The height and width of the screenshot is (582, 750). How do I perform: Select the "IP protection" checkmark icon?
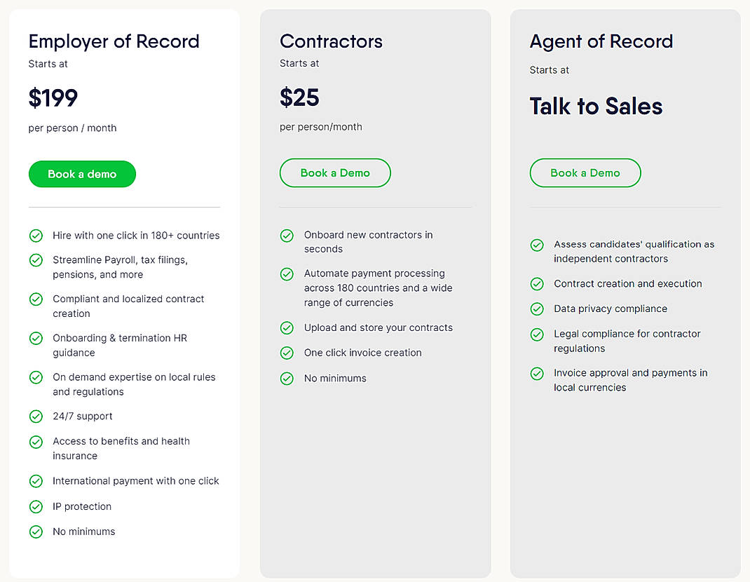36,507
